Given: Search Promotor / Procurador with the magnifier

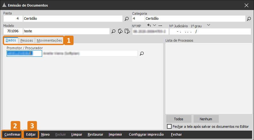Looking at the screenshot, I should pyautogui.click(x=142, y=54).
